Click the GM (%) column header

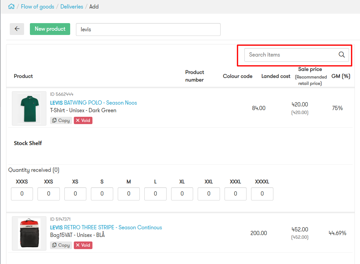pos(341,76)
